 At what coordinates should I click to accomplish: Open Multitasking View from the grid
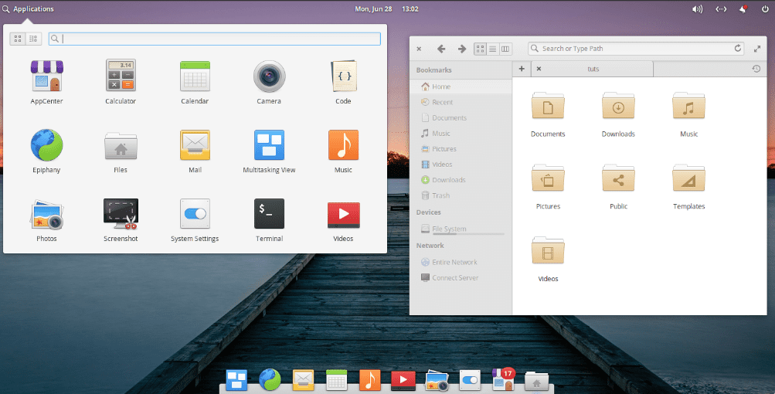[x=269, y=151]
